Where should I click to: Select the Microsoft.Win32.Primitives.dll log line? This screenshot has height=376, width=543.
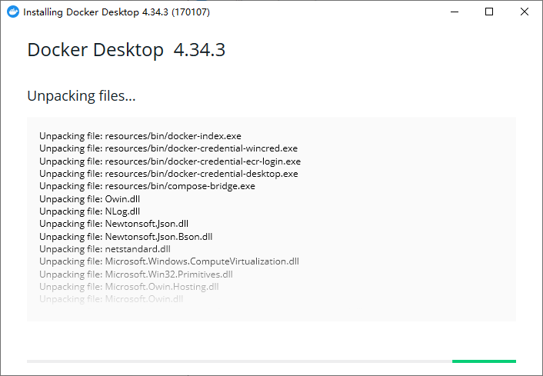pos(135,275)
